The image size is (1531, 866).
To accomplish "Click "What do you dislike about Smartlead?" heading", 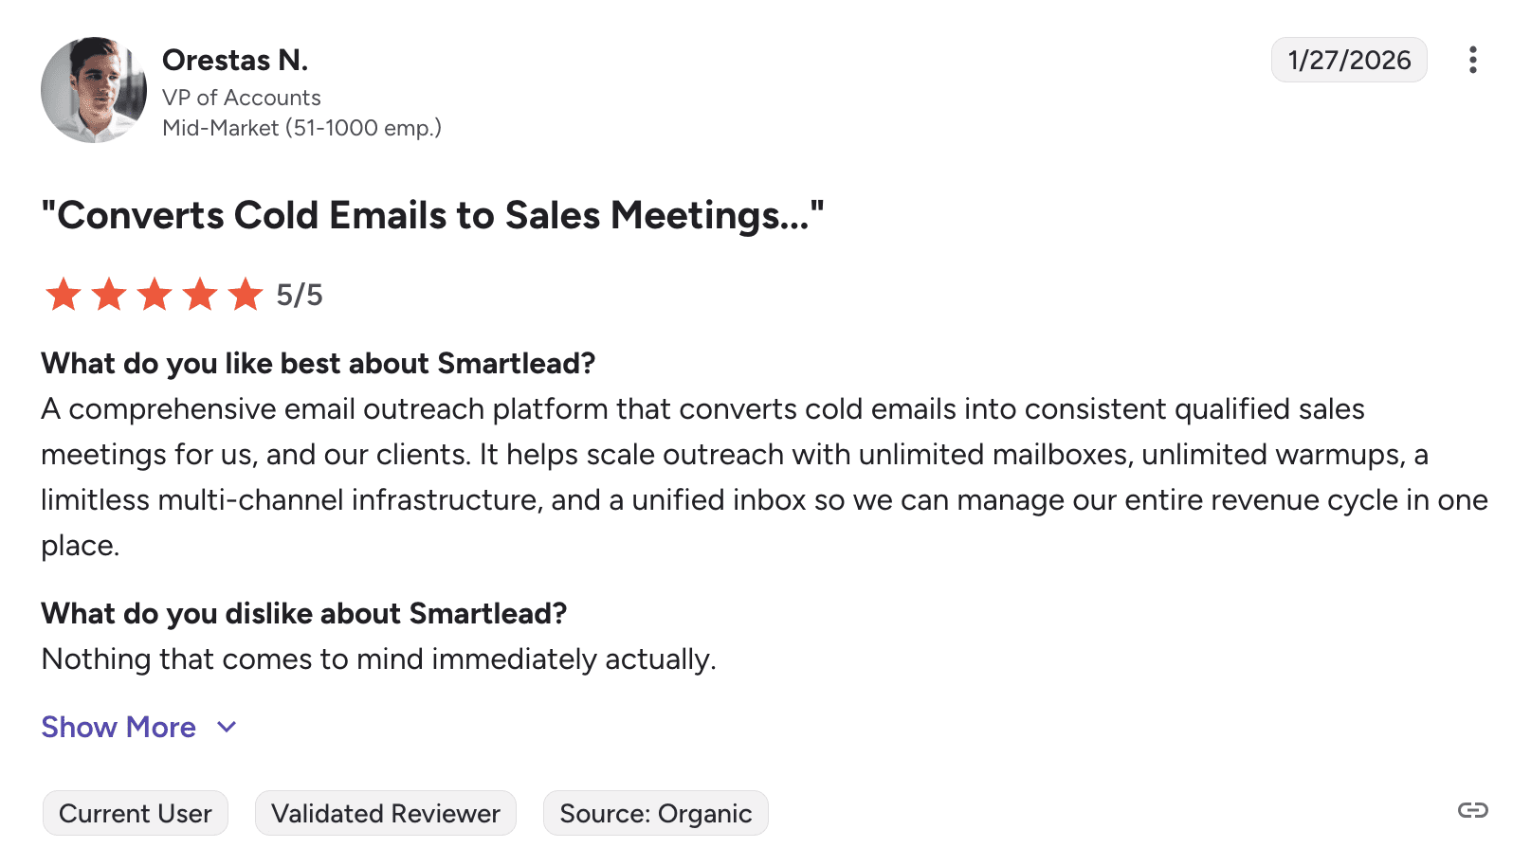I will 303,613.
